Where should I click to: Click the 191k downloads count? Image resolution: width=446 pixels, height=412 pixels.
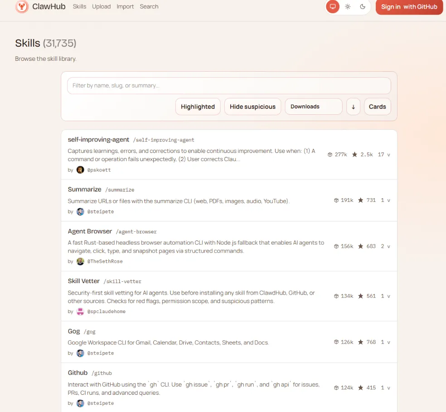pyautogui.click(x=347, y=200)
